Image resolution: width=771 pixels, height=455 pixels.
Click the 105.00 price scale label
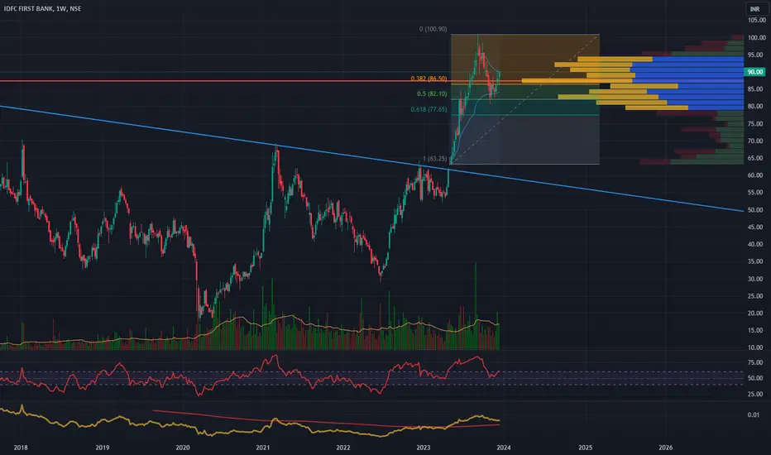click(757, 20)
